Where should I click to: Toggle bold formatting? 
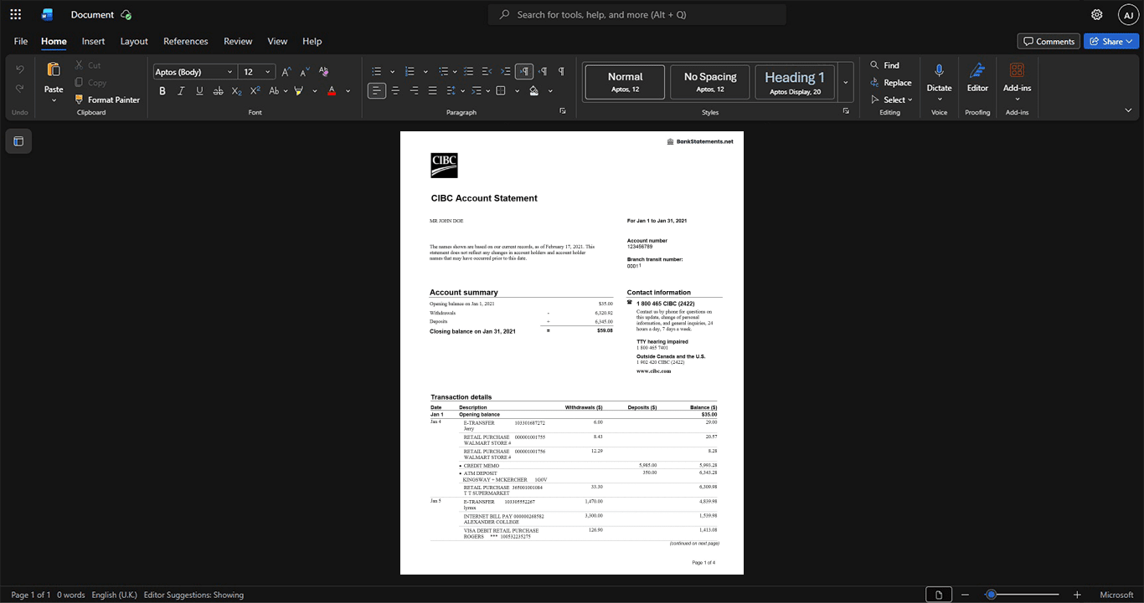[162, 90]
